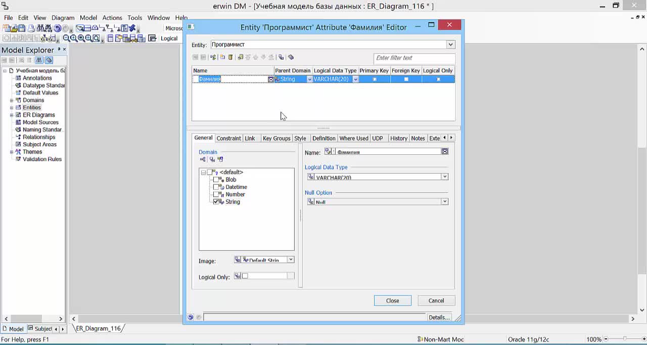Check the Blob domain checkbox

tap(216, 180)
